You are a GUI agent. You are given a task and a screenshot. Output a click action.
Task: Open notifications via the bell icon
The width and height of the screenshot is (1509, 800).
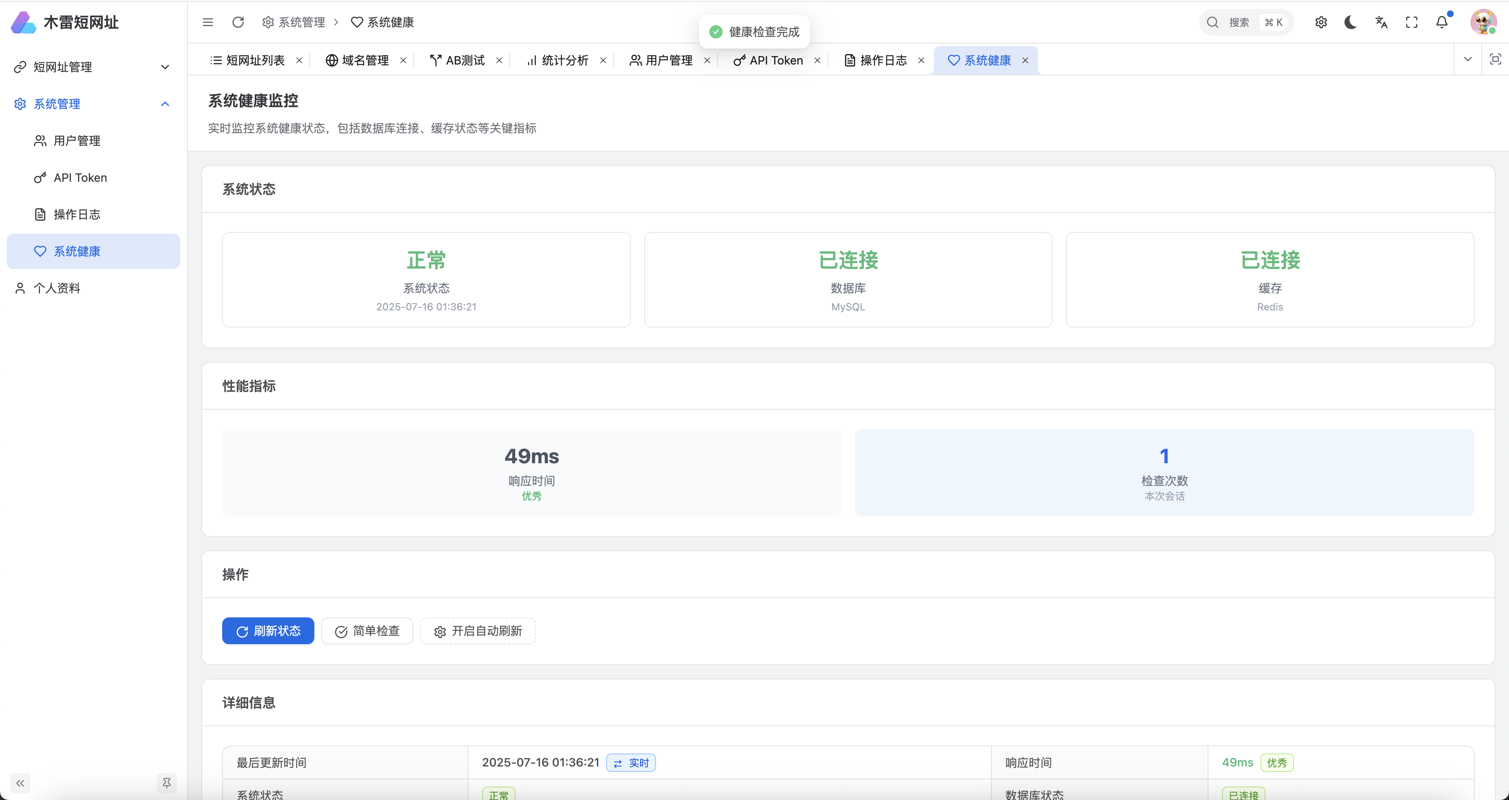click(1442, 22)
